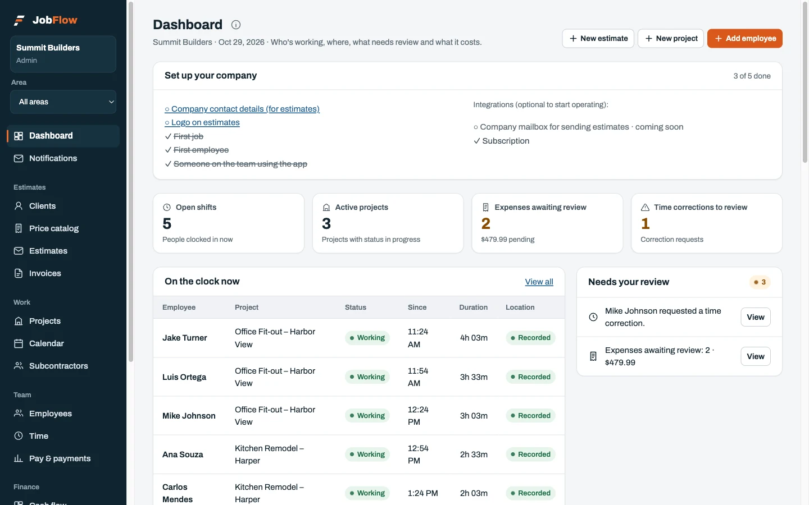Click the Time corrections warning triangle icon

(x=646, y=207)
